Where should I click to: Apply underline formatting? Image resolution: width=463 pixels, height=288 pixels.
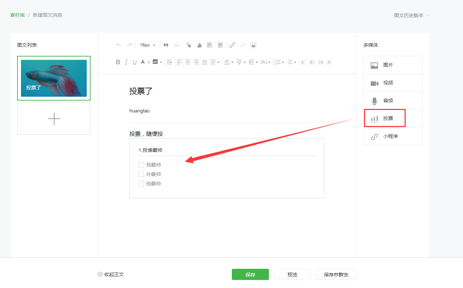135,62
